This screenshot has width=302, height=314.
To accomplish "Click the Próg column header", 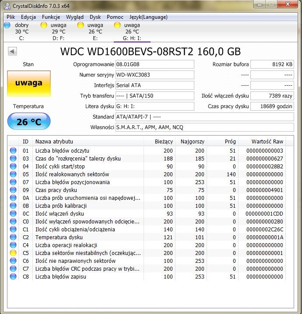I will click(223, 142).
